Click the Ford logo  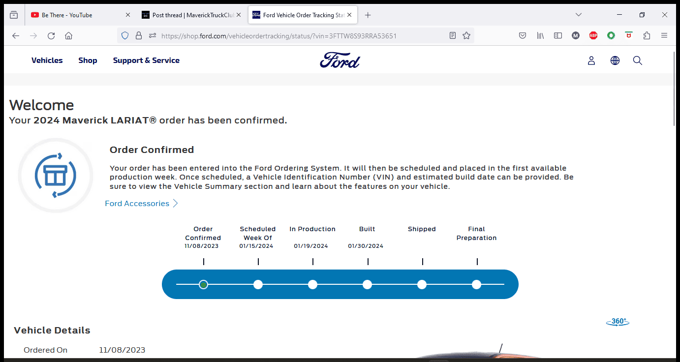(340, 60)
